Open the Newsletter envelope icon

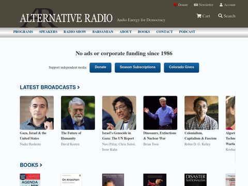click(196, 5)
